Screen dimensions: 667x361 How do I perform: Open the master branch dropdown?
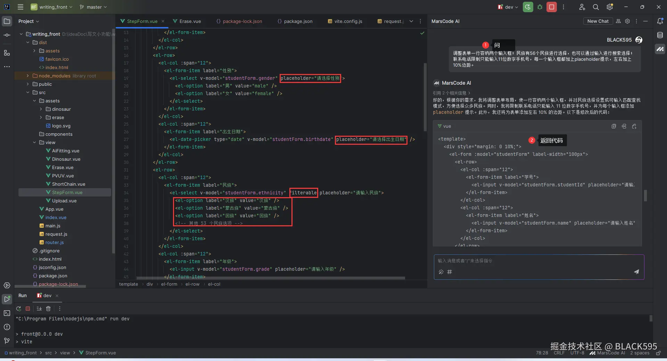[x=93, y=7]
